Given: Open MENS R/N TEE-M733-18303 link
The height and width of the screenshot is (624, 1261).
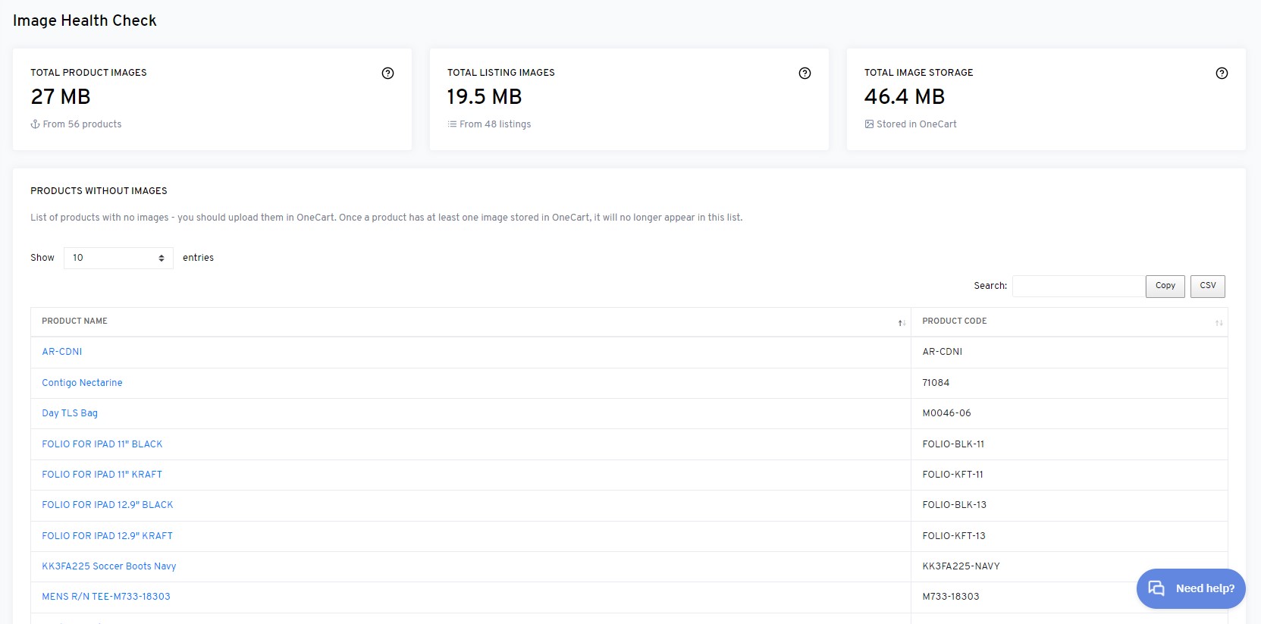Looking at the screenshot, I should coord(106,597).
